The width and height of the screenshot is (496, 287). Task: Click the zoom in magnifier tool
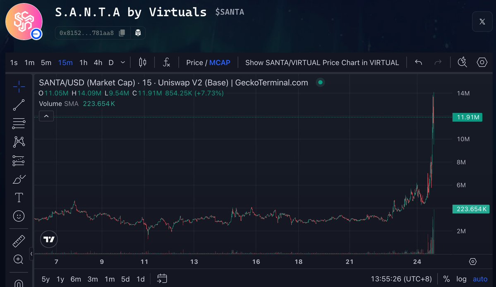pos(19,259)
